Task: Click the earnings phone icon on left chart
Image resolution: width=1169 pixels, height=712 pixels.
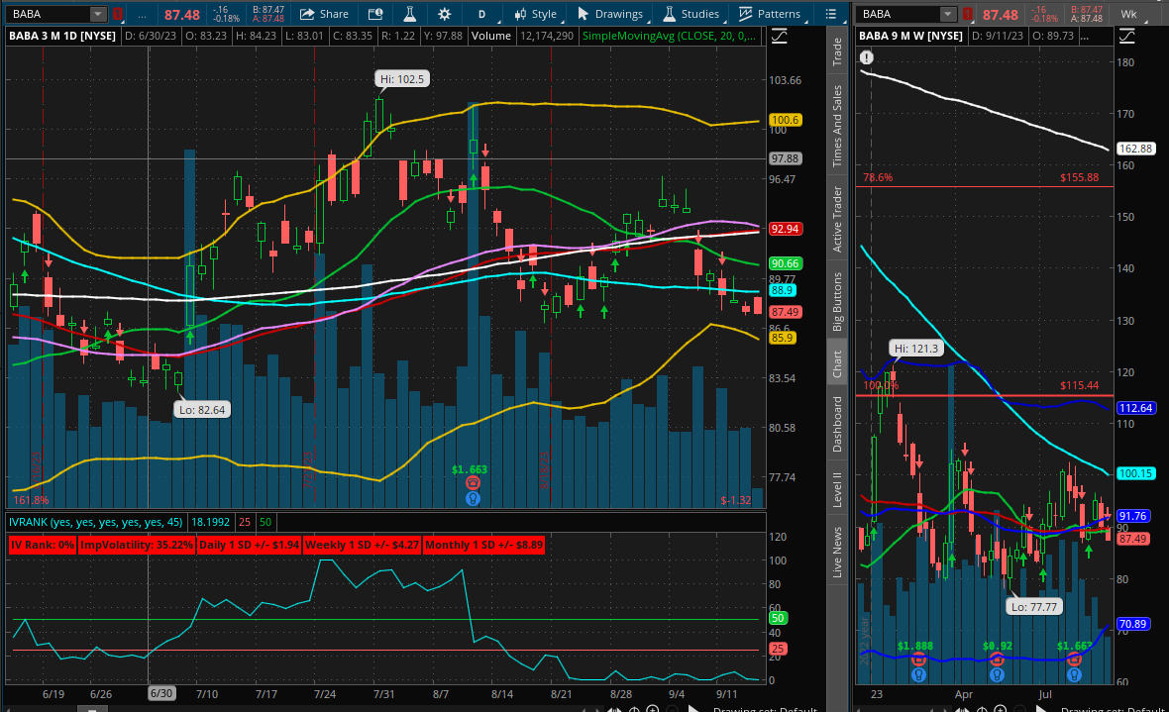Action: click(474, 483)
